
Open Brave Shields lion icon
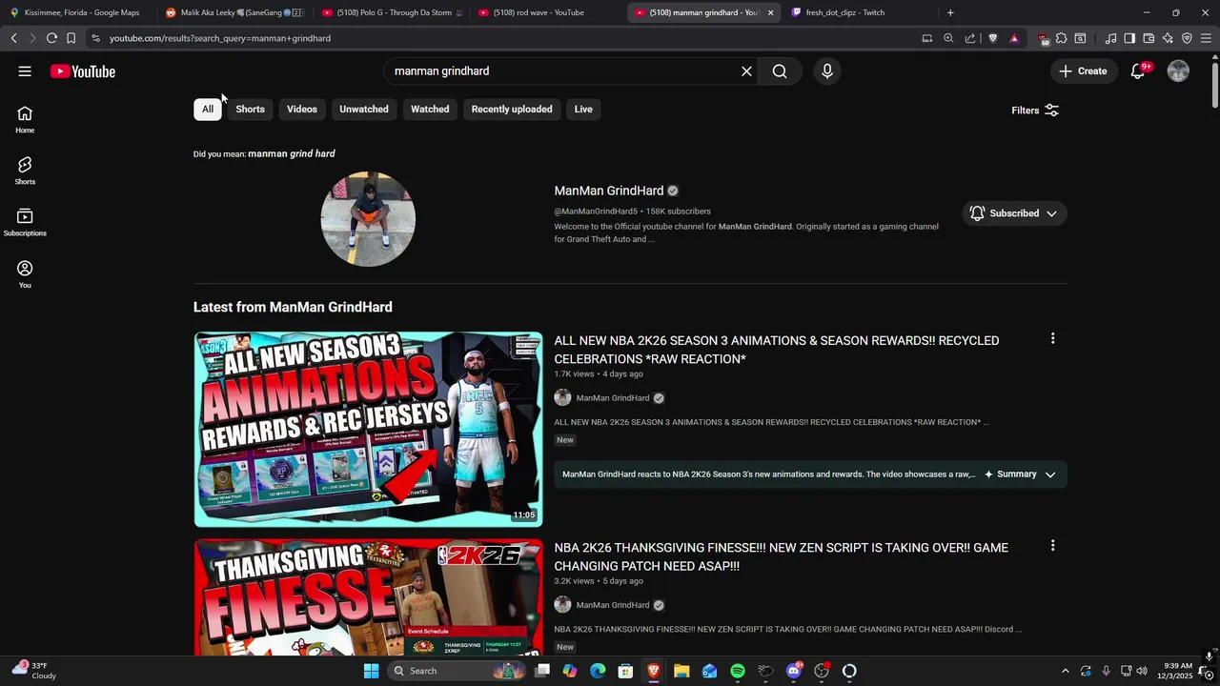[x=993, y=38]
